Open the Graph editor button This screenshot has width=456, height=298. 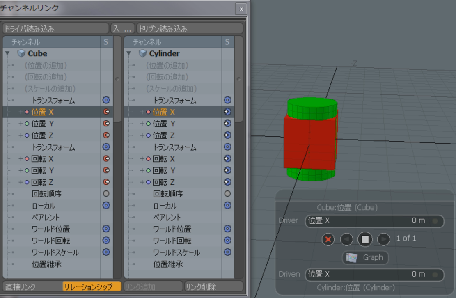coord(365,258)
